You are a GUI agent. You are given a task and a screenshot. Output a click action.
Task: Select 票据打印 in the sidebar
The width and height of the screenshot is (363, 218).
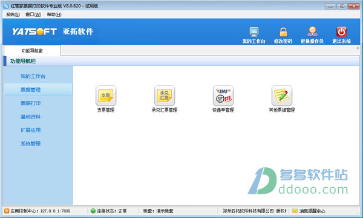pyautogui.click(x=31, y=103)
